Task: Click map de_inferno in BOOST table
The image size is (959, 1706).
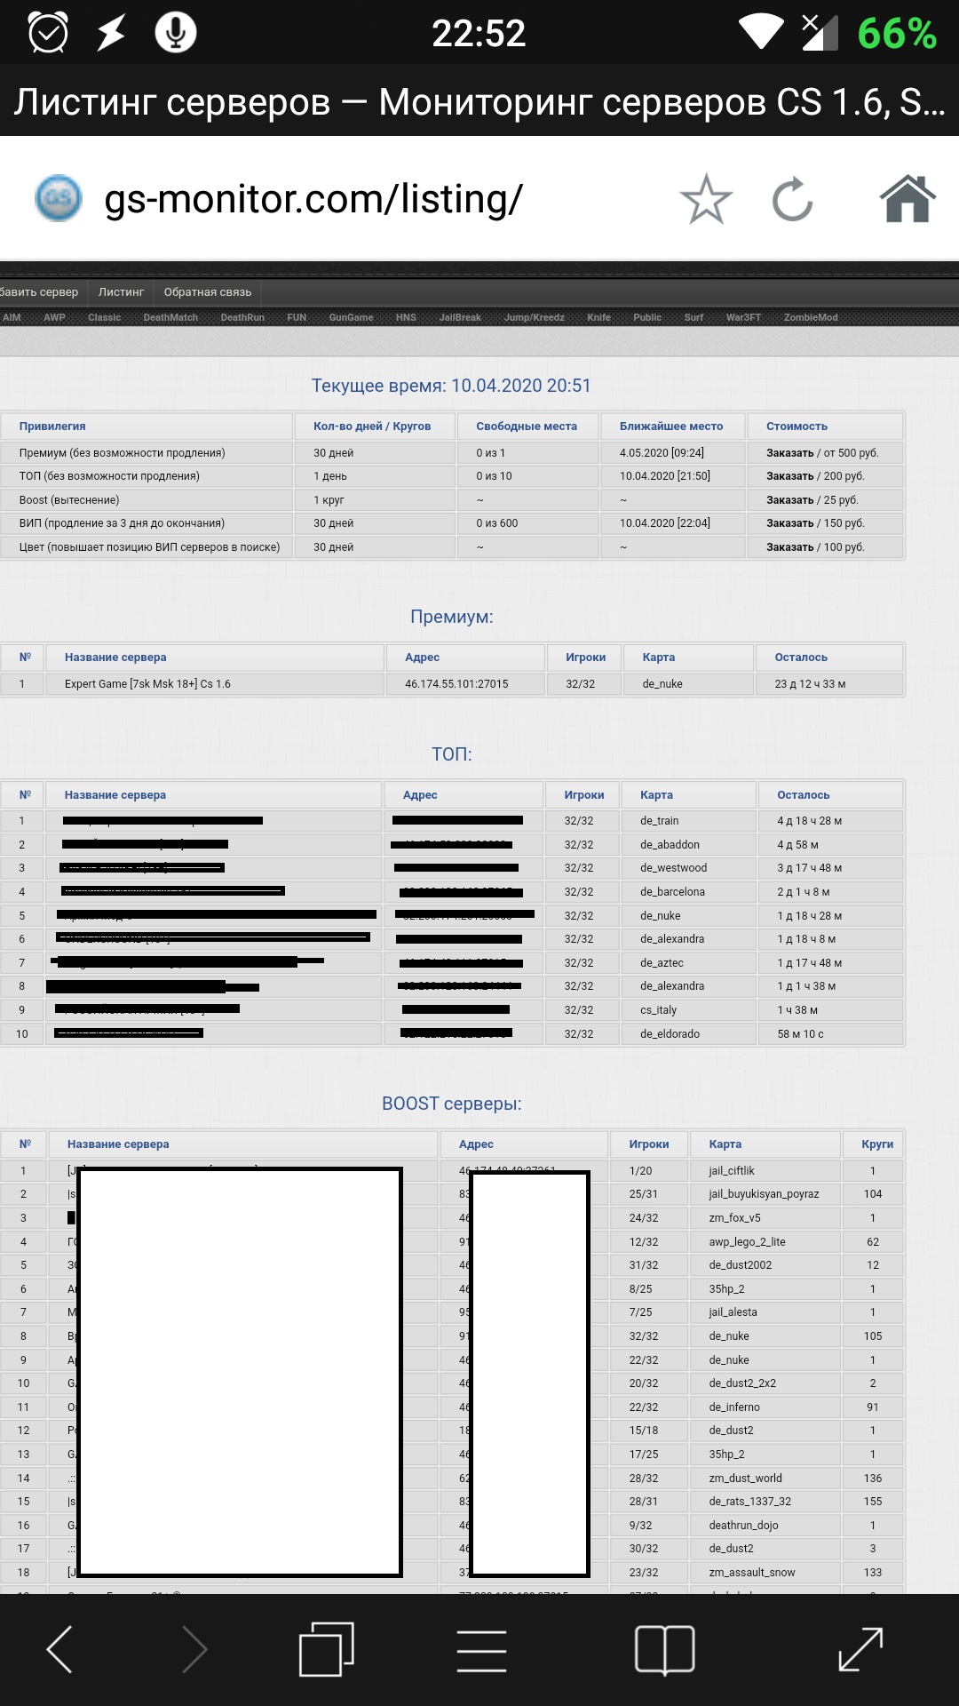Action: point(733,1407)
